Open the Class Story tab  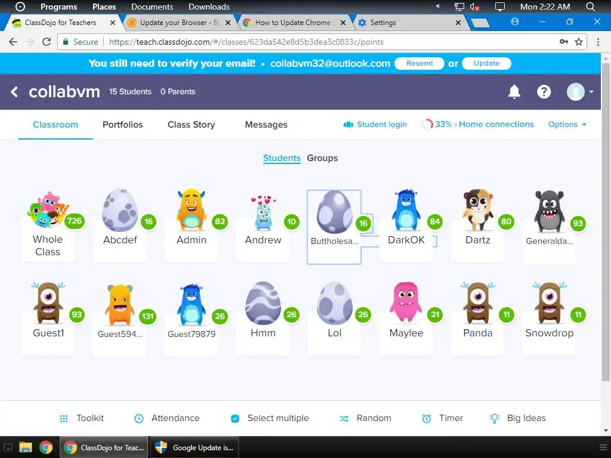pos(192,125)
